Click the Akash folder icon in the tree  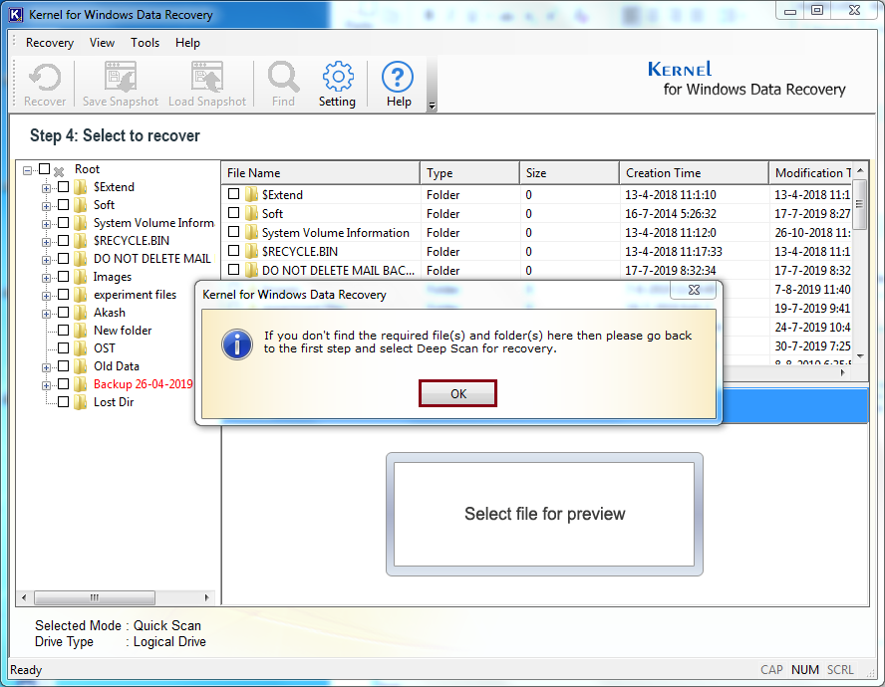(81, 313)
